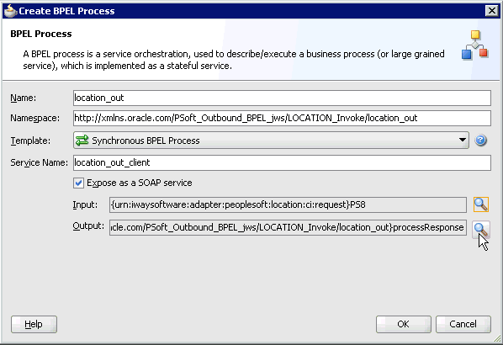Click the Input element text field

point(288,204)
